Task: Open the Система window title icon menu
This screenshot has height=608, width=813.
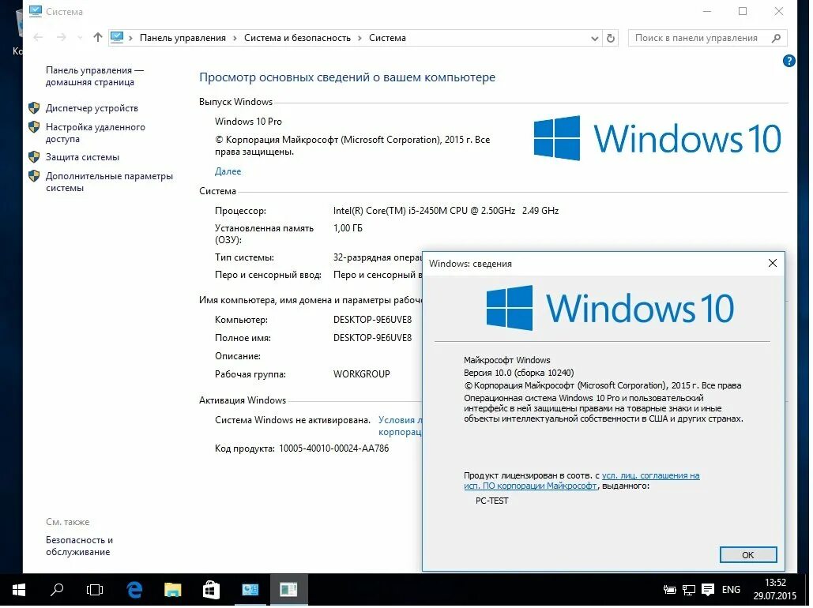Action: [36, 11]
